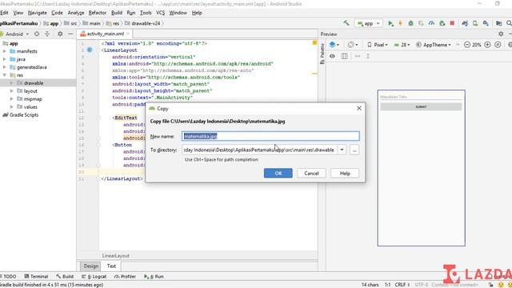
Task: Switch to the Design tab
Action: [90, 266]
